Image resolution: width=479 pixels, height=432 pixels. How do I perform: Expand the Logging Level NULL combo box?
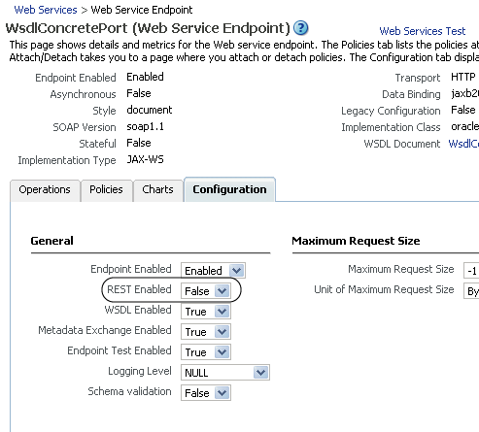[225, 373]
